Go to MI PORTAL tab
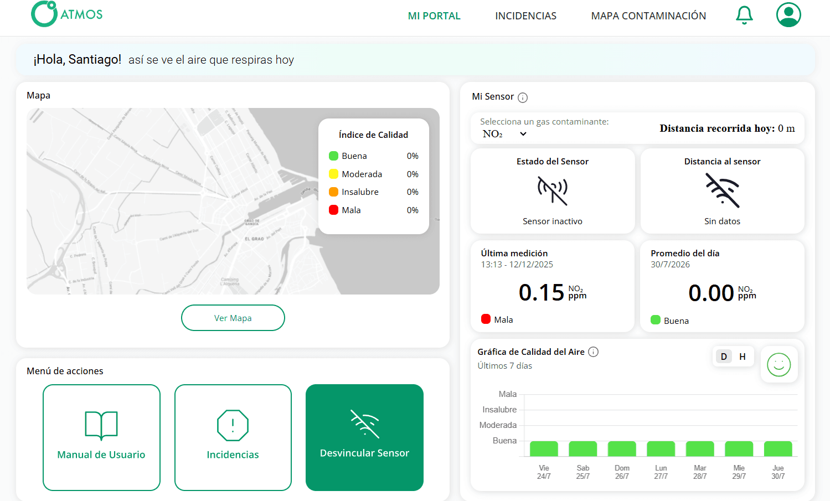The width and height of the screenshot is (830, 501). (x=434, y=16)
